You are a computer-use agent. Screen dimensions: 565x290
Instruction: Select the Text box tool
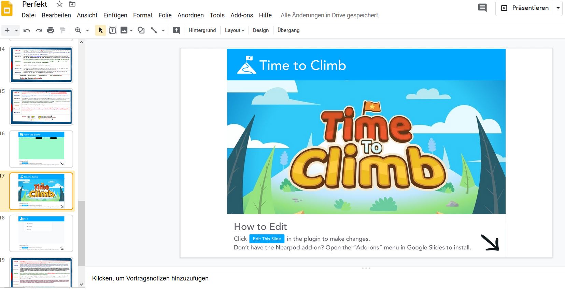tap(112, 30)
